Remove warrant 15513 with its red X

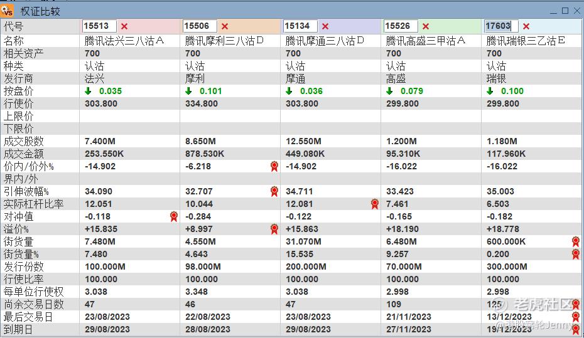tap(124, 26)
